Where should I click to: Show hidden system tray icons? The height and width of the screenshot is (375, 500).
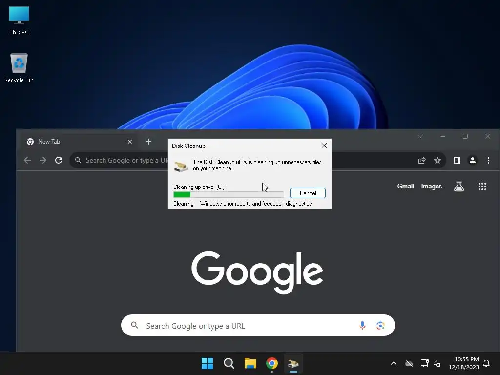394,363
